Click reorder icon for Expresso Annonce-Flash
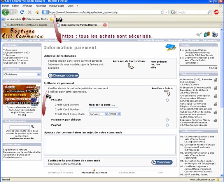The image size is (224, 182). click(x=215, y=121)
